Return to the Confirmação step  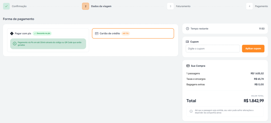[19, 6]
